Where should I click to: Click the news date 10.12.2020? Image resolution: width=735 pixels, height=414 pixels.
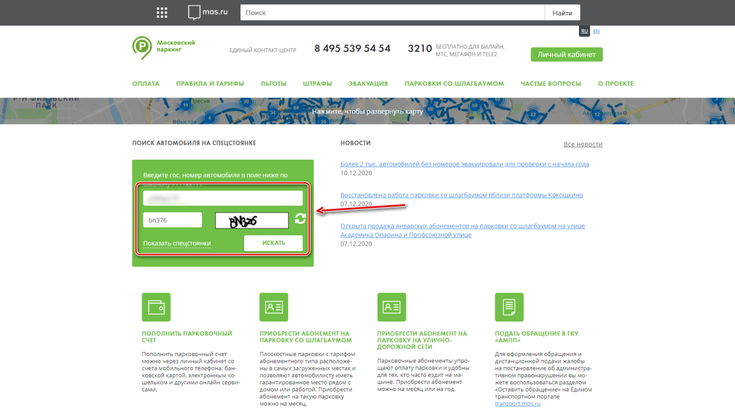click(x=356, y=173)
